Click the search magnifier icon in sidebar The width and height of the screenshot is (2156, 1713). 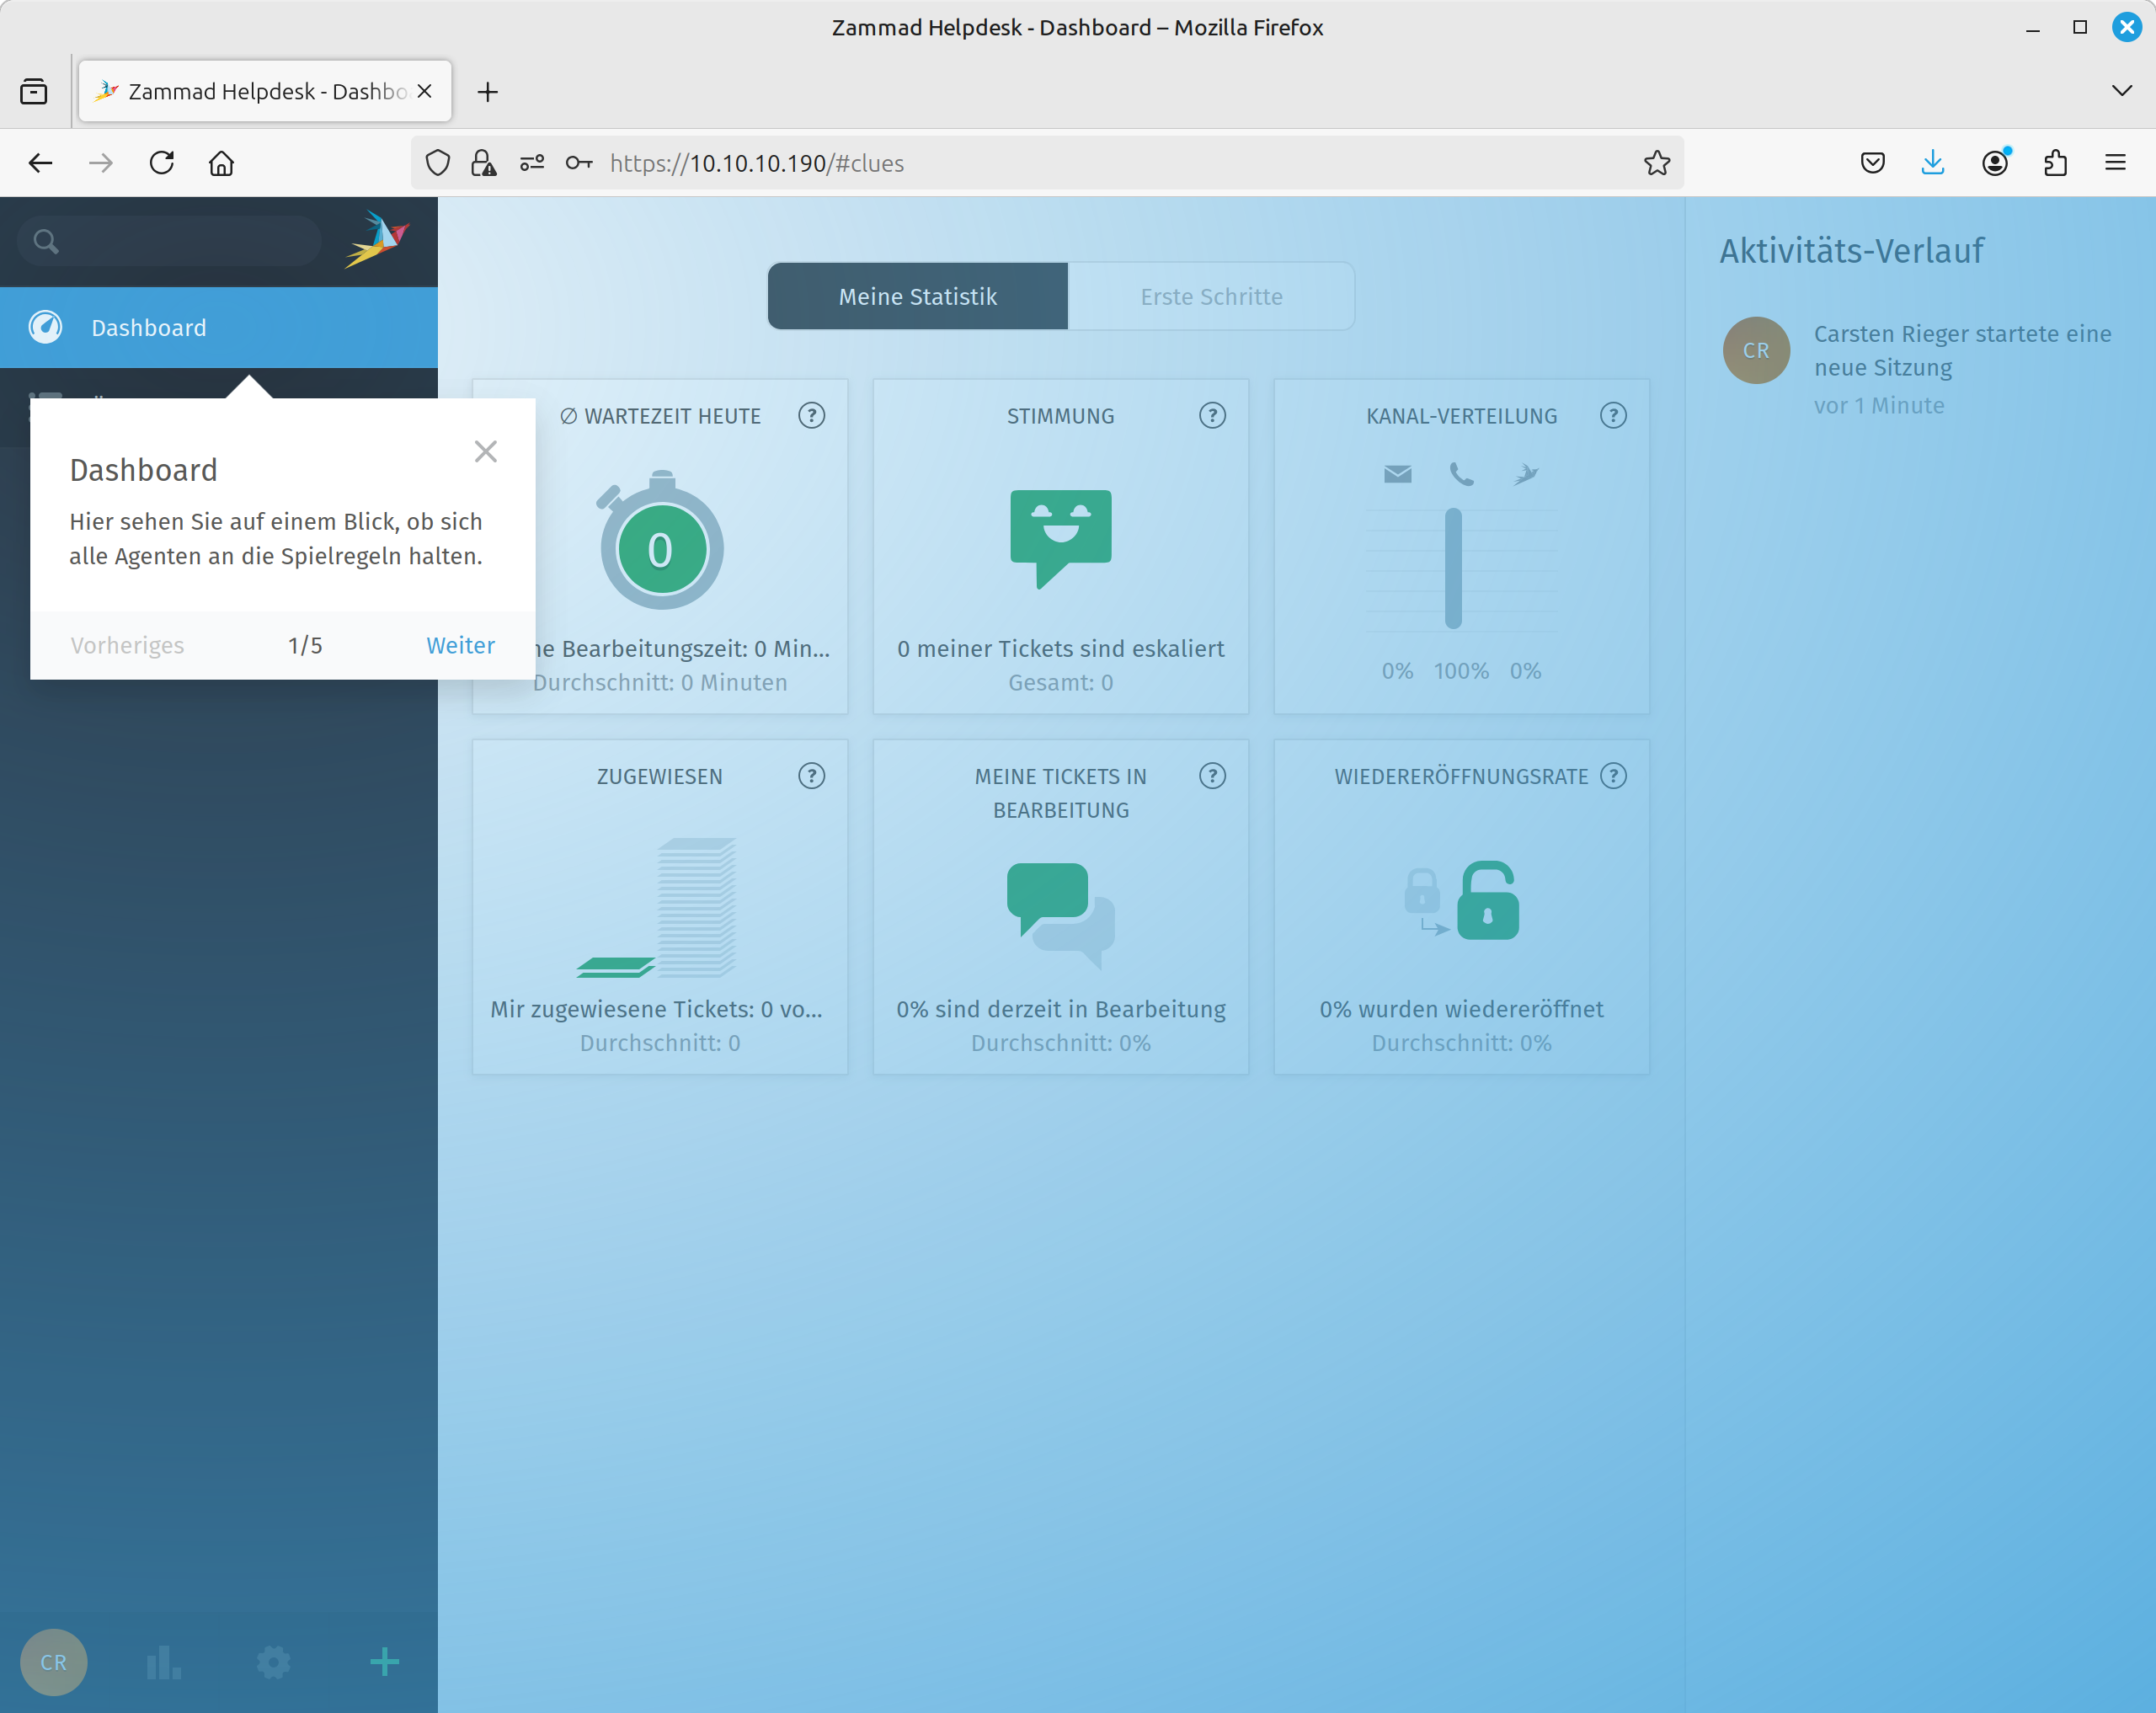pos(46,241)
